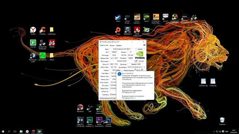The height and width of the screenshot is (134, 239).
Task: Open CPUID HWMonitor shortcut
Action: (137, 31)
